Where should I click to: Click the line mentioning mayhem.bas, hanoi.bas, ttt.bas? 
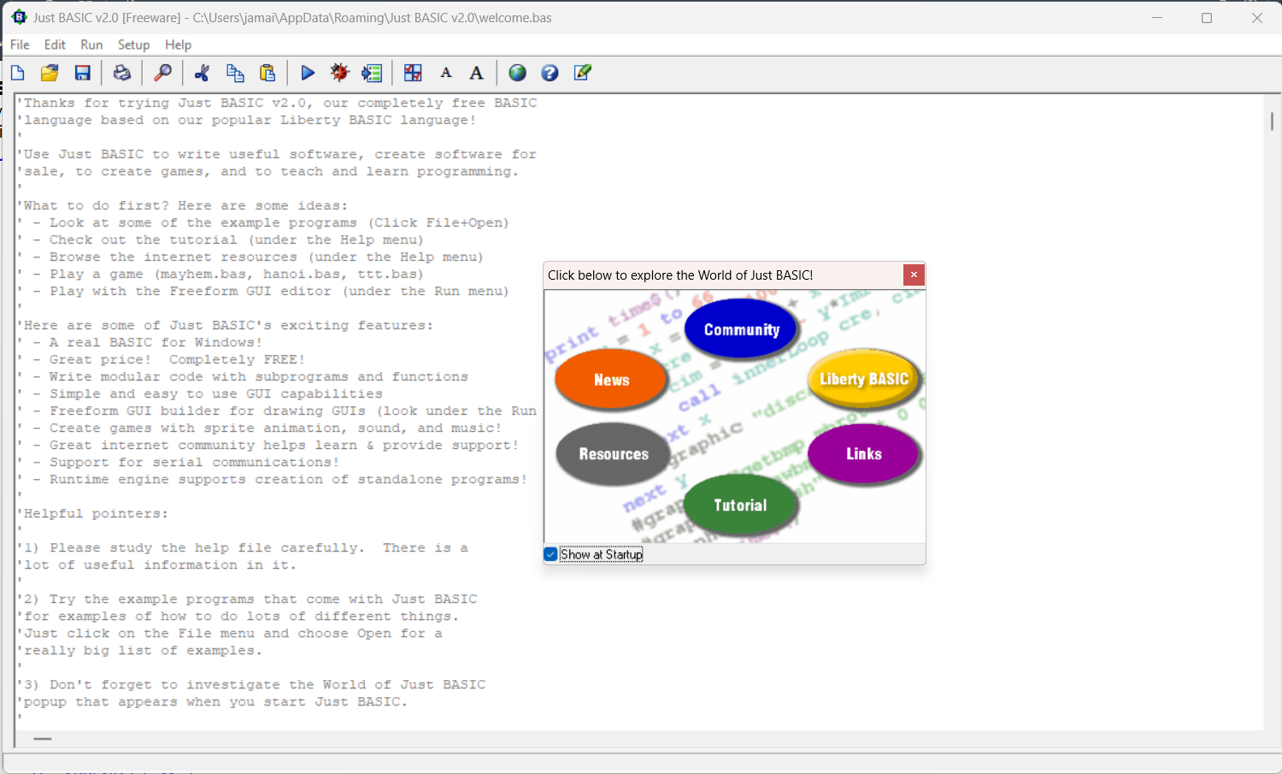(221, 275)
